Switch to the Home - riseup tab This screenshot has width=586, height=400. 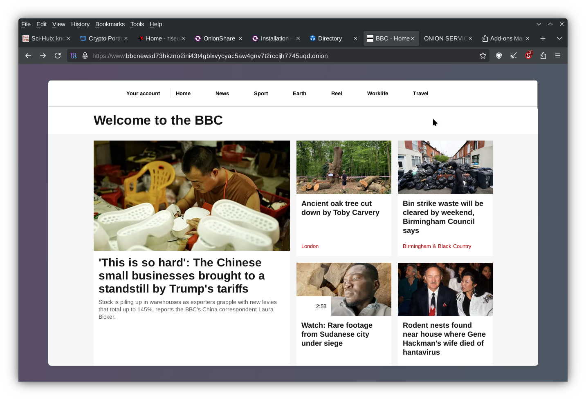(161, 38)
